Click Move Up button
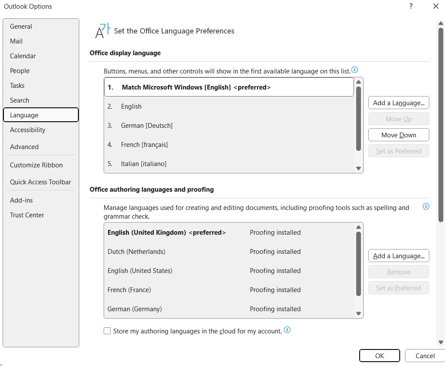The image size is (445, 366). [x=398, y=119]
